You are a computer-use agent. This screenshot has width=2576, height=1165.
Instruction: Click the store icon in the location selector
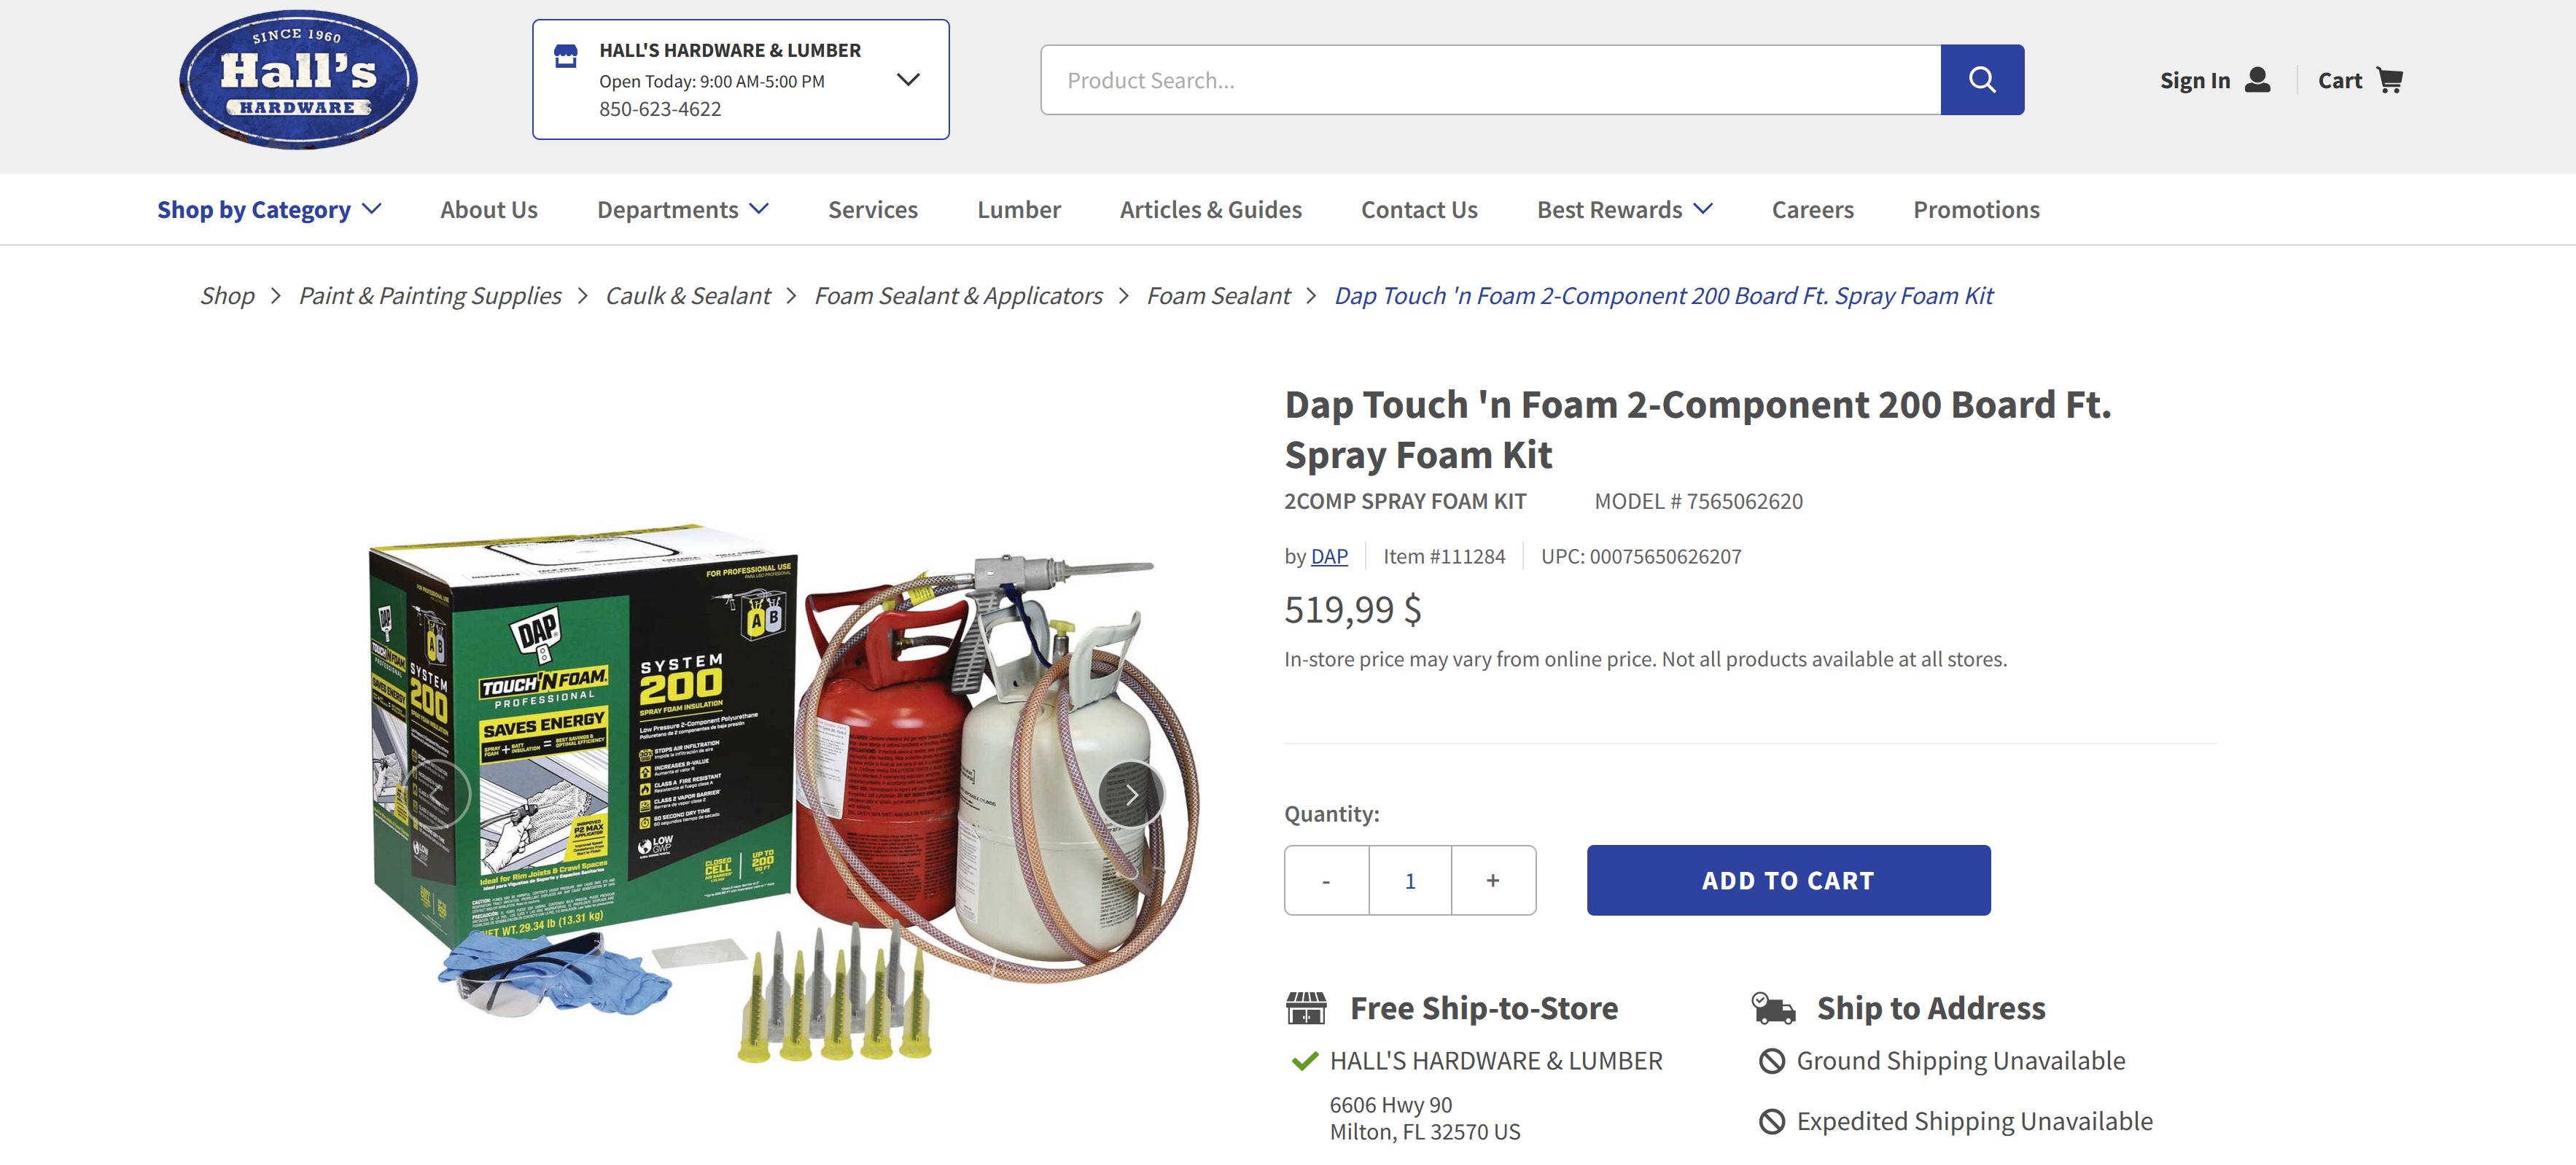566,56
